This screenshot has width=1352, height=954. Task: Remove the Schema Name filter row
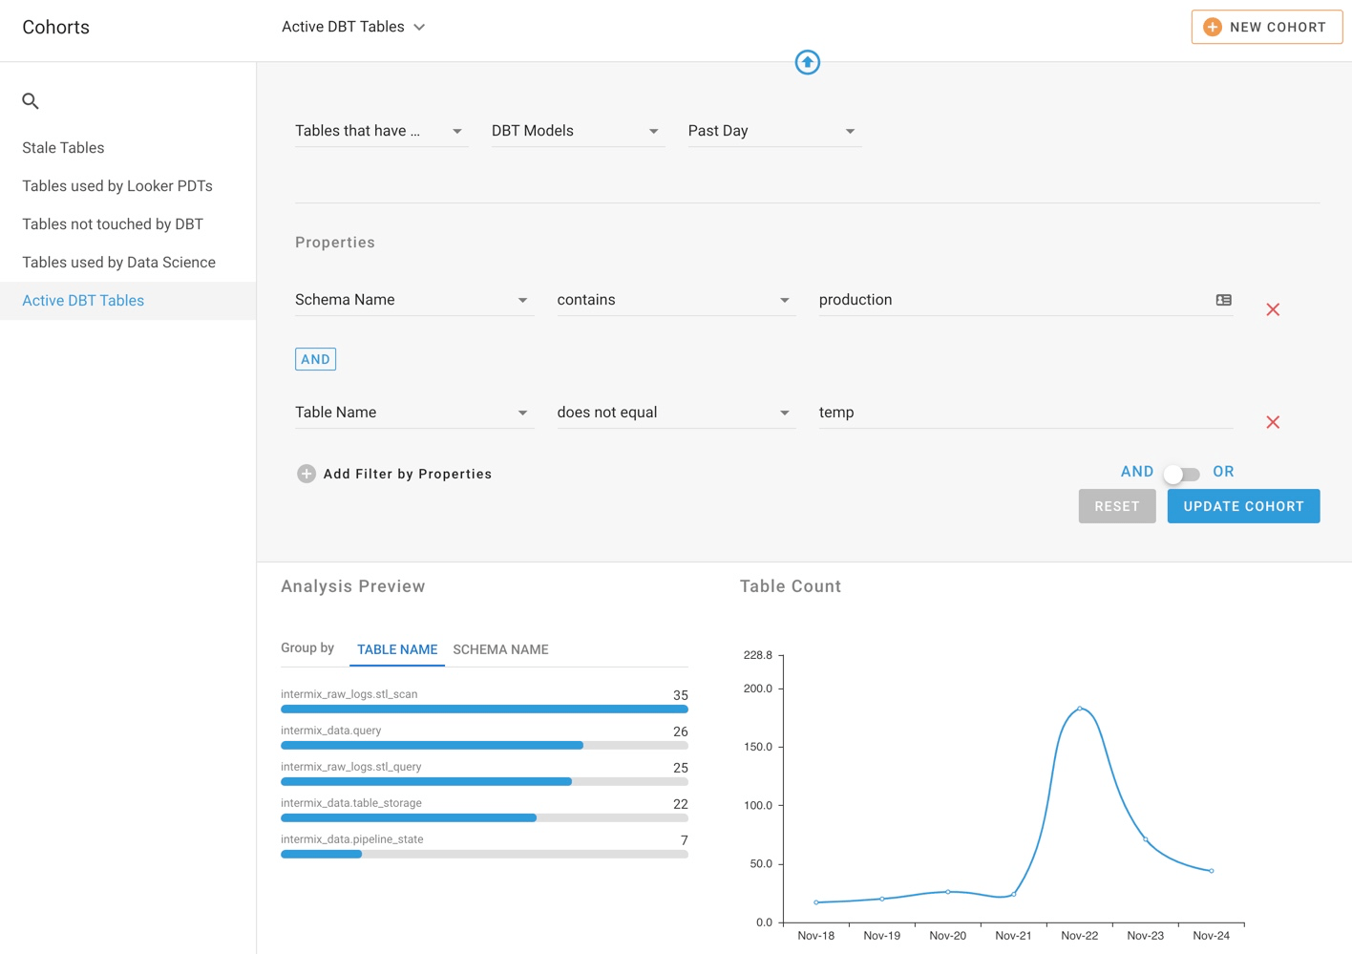tap(1272, 309)
